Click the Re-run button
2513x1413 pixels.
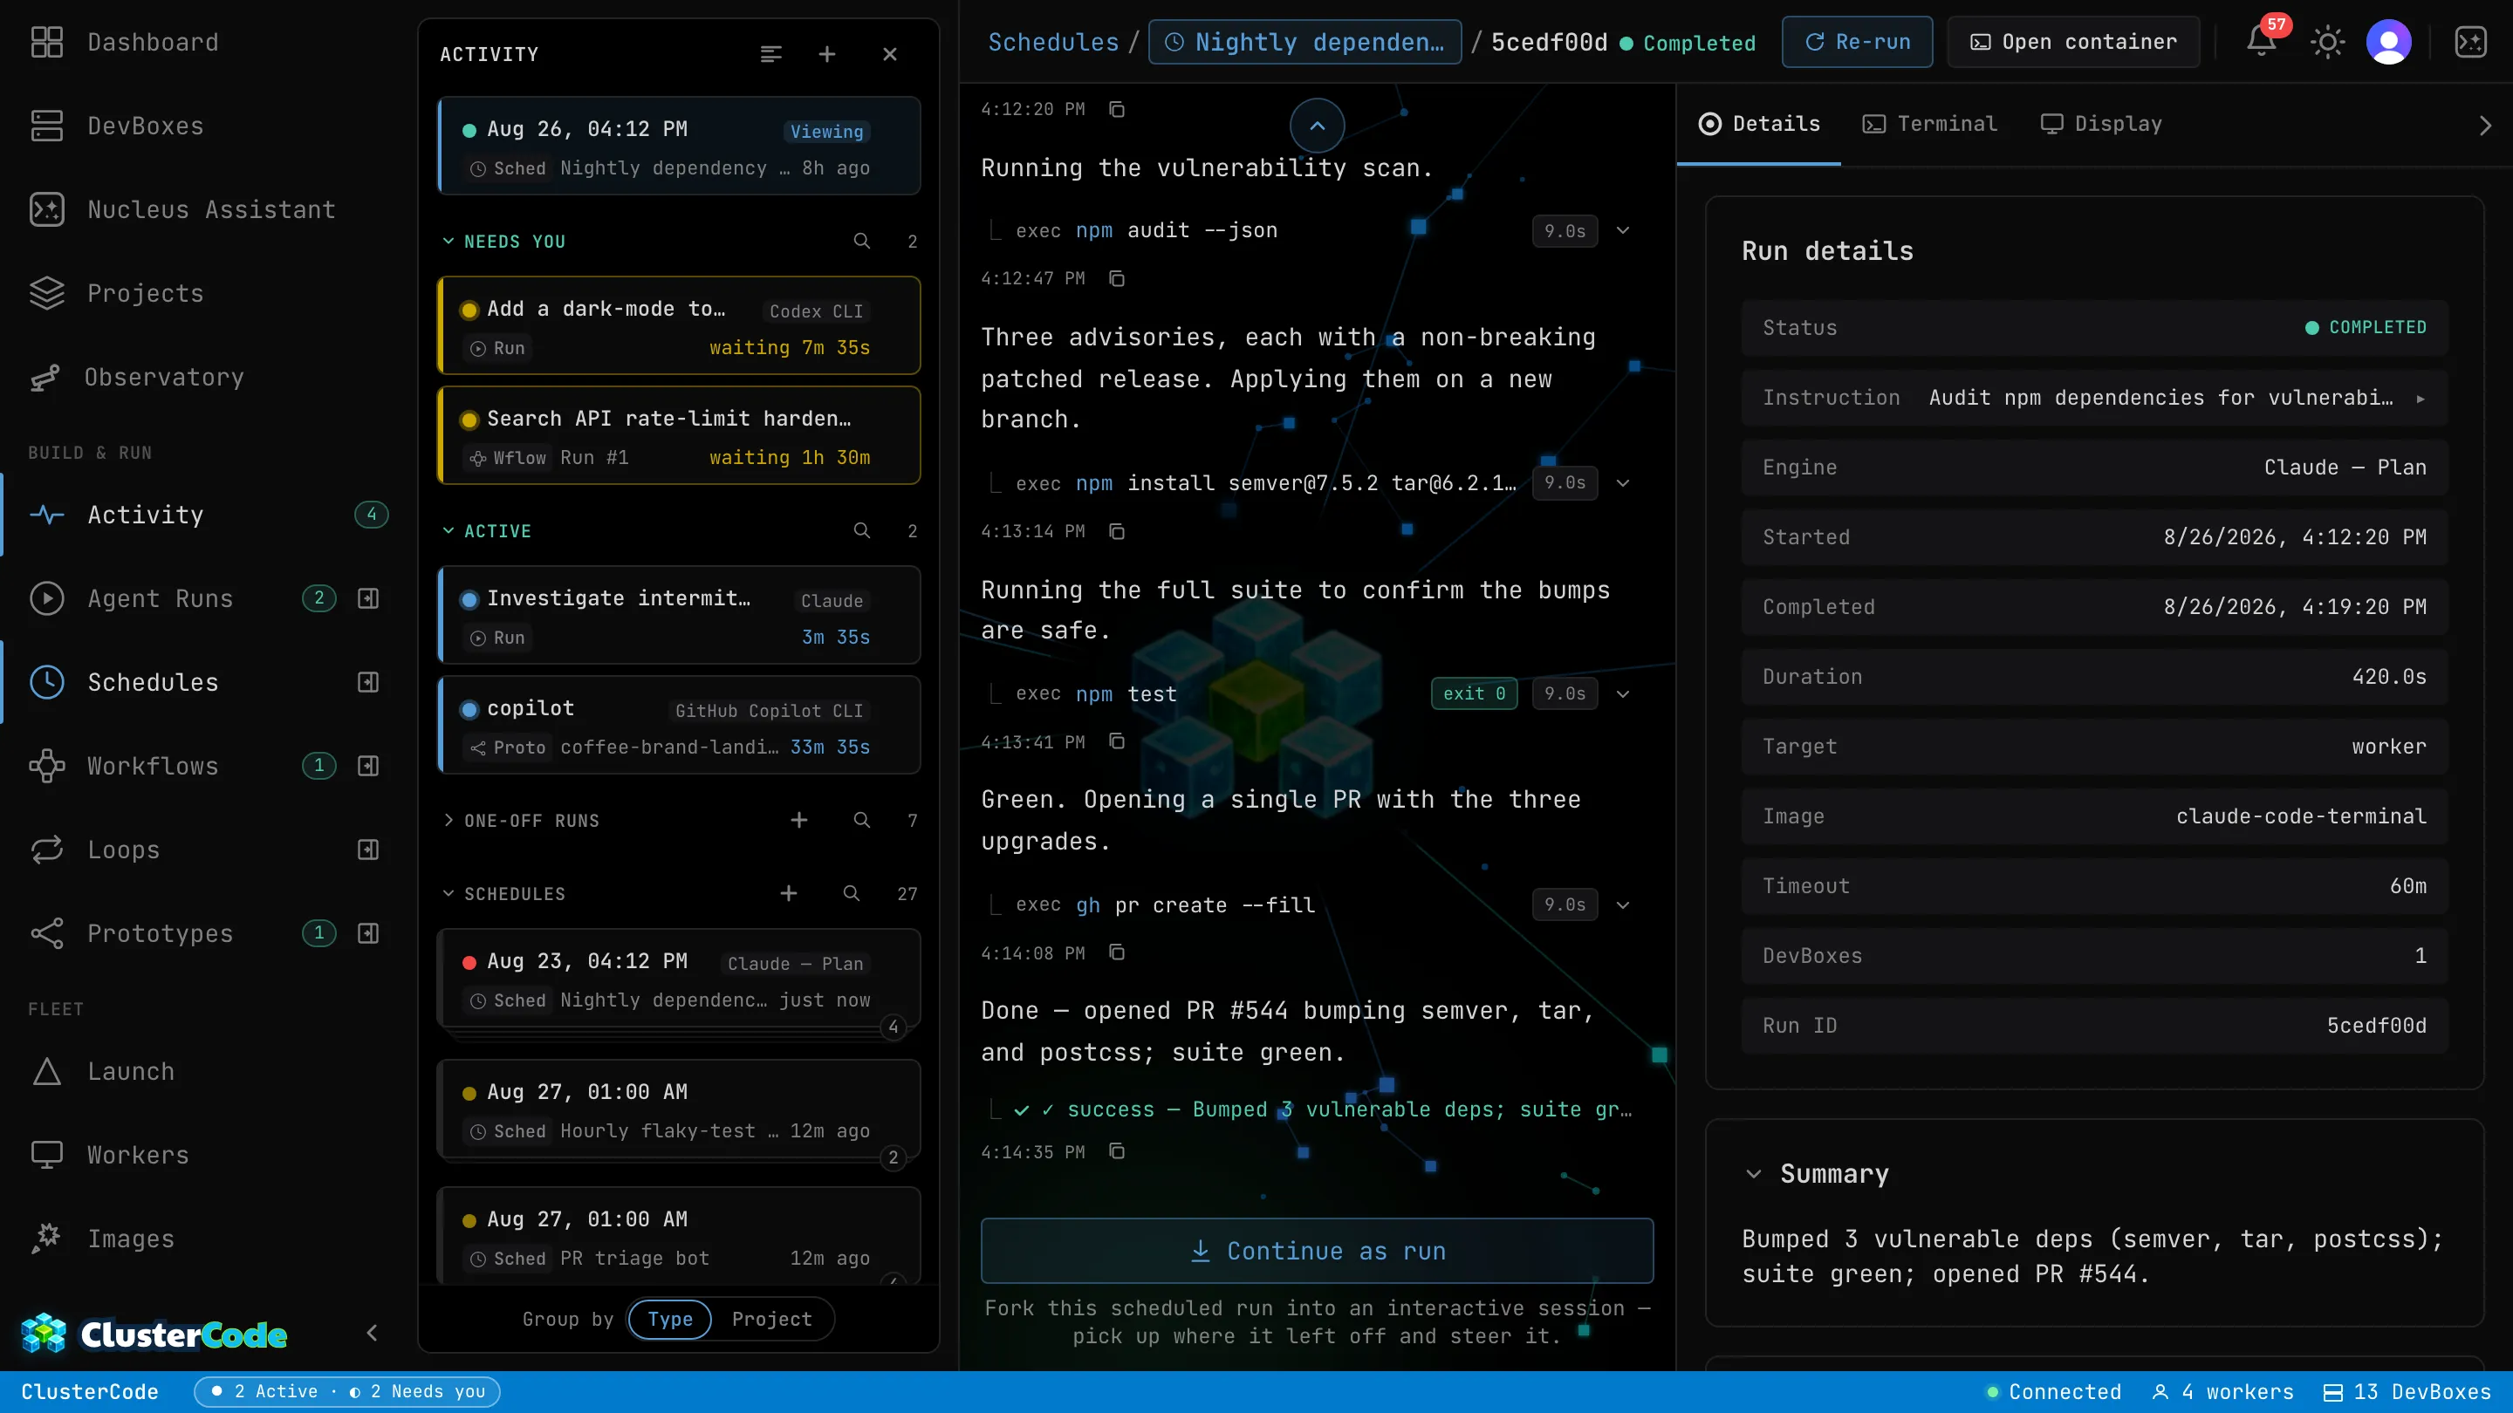click(1857, 42)
